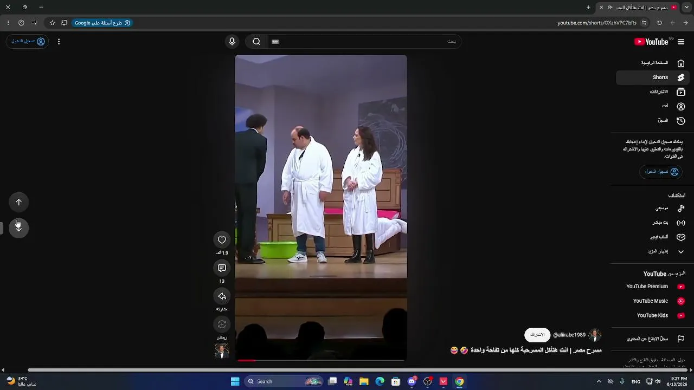This screenshot has width=694, height=390.
Task: Subscribe to the @aliirabe1989 channel
Action: click(x=537, y=335)
